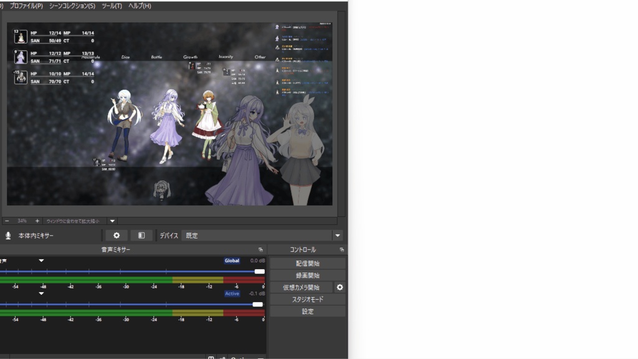Pop out コントロール dock icon
This screenshot has width=638, height=359.
(342, 249)
